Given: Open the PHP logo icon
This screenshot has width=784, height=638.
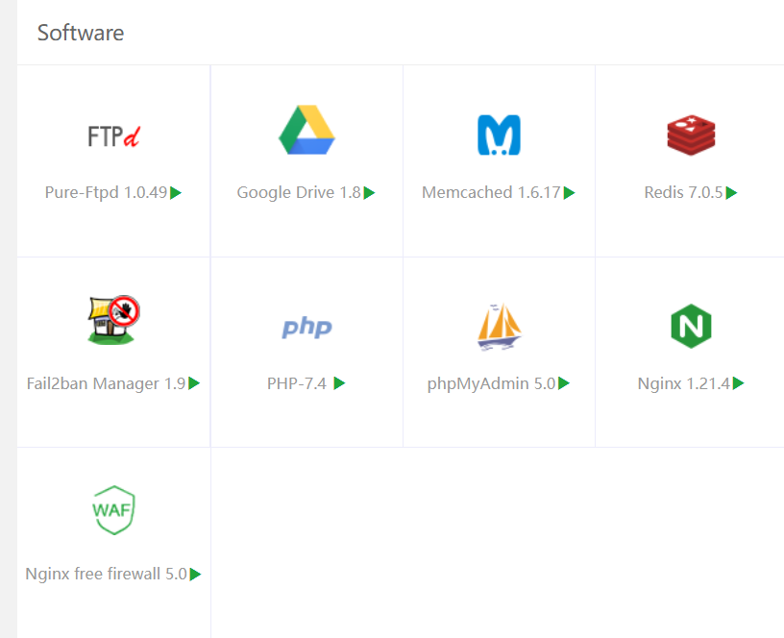Looking at the screenshot, I should [306, 327].
